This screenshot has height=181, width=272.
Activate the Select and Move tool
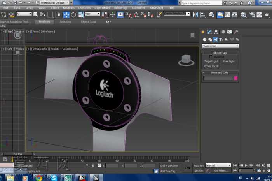click(66, 14)
